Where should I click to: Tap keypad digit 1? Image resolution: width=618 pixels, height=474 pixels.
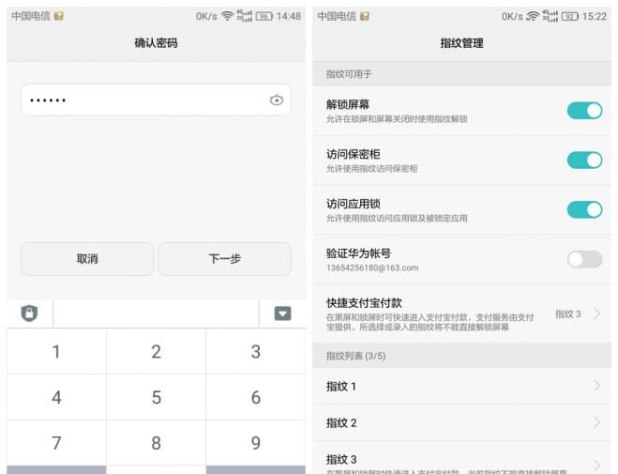[x=56, y=351]
